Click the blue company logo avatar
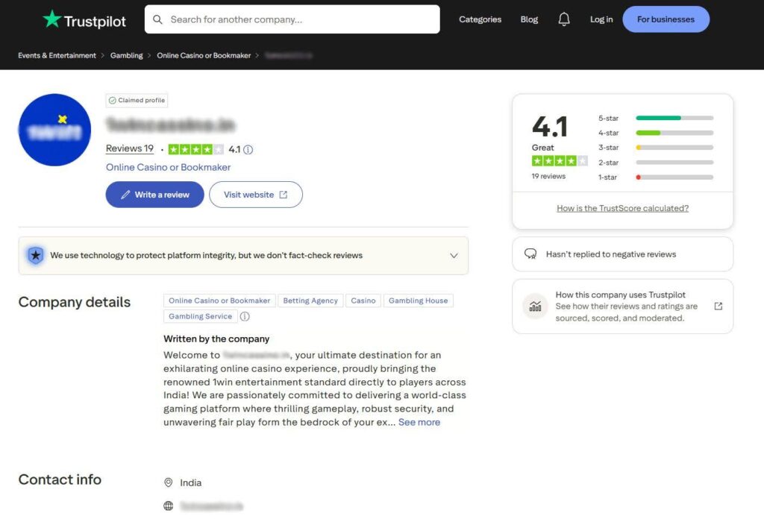This screenshot has height=519, width=764. [x=54, y=130]
